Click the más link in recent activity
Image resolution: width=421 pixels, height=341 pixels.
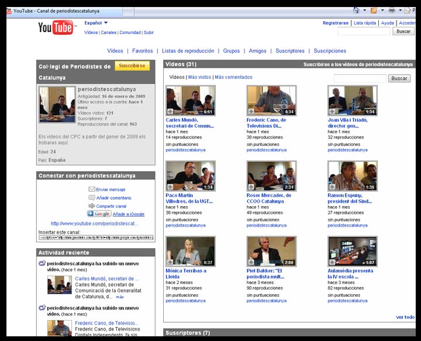pyautogui.click(x=120, y=297)
